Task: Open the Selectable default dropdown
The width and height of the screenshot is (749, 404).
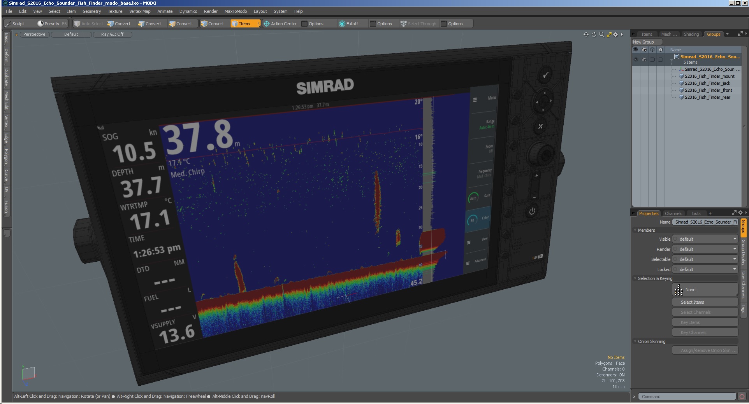Action: (705, 259)
